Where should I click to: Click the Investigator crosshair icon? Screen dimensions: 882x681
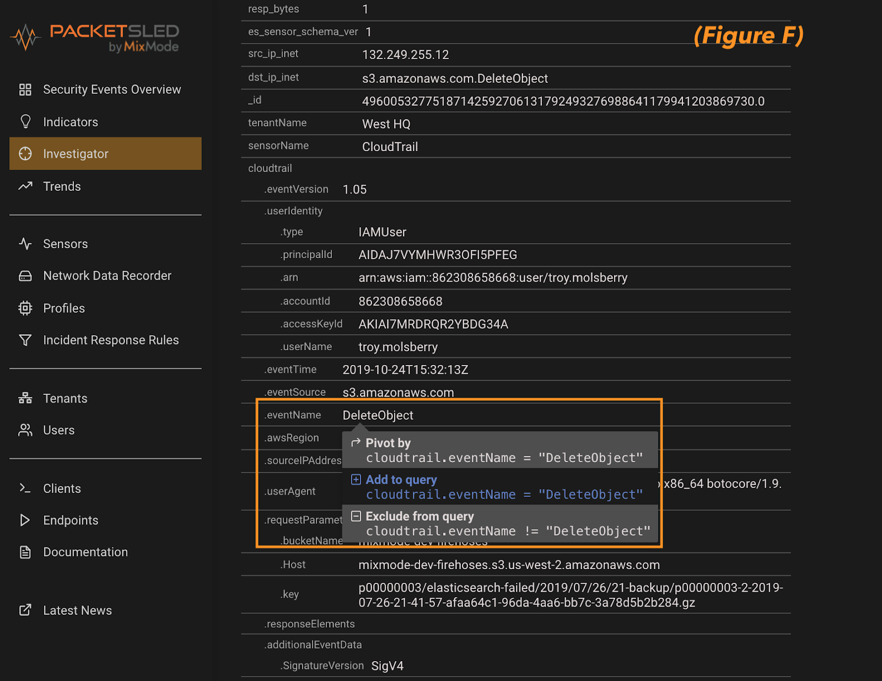pos(25,154)
